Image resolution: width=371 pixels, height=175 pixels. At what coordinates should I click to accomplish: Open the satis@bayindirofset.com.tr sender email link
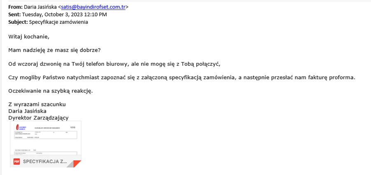93,7
